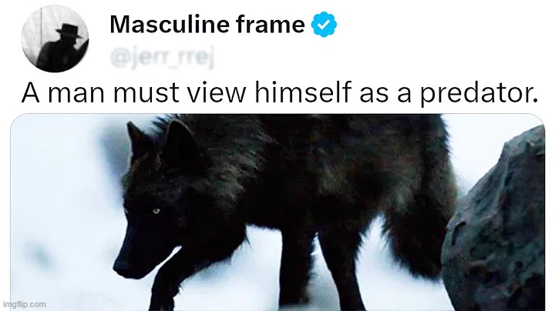Click the wolf's raised front paw
Screen dimensions: 555x311
coord(163,289)
